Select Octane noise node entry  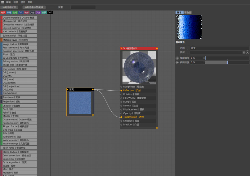coord(19,120)
